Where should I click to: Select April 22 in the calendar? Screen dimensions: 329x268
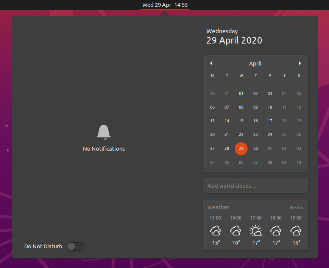pyautogui.click(x=241, y=134)
